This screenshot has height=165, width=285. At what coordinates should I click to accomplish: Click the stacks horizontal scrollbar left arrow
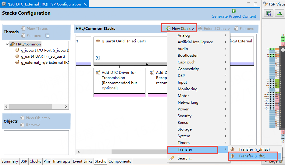pos(79,152)
